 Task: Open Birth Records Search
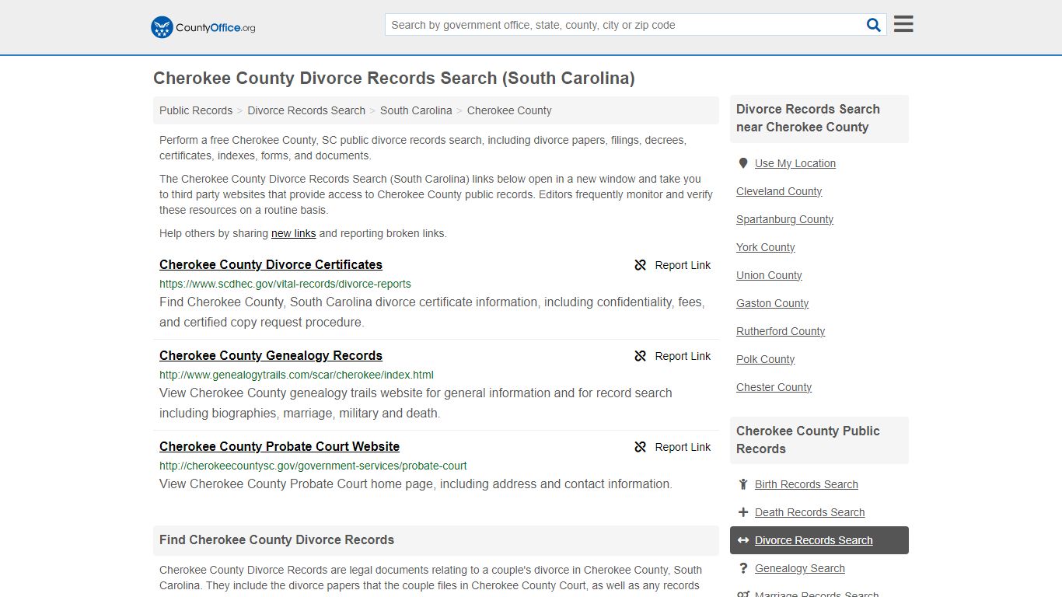click(x=806, y=484)
